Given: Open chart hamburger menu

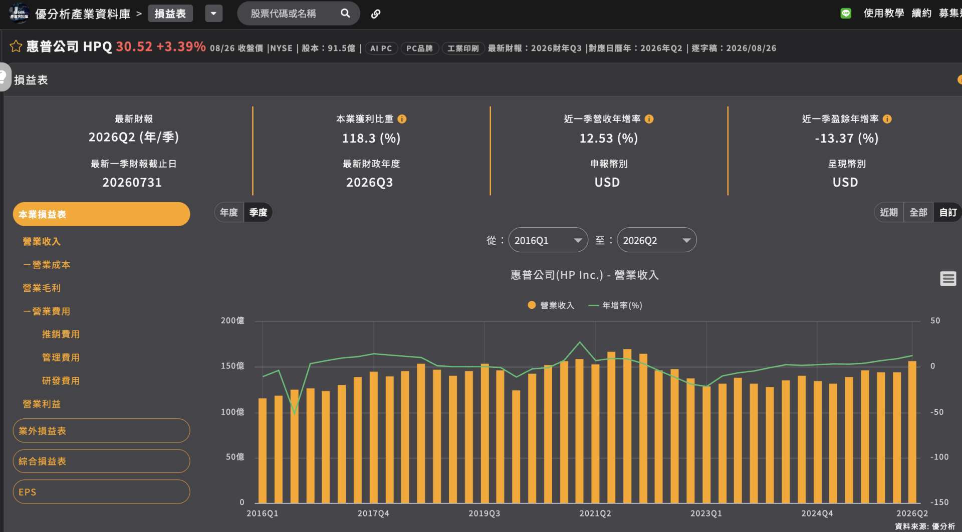Looking at the screenshot, I should [x=948, y=279].
